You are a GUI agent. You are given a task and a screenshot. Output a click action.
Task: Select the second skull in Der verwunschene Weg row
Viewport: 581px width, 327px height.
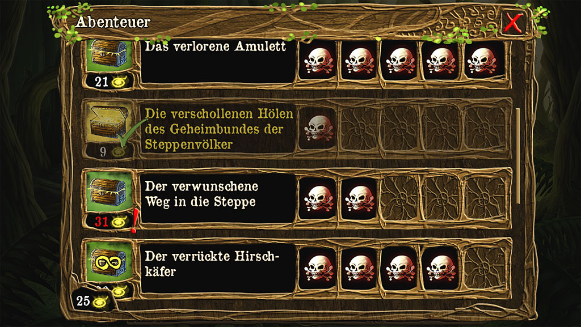pyautogui.click(x=359, y=198)
